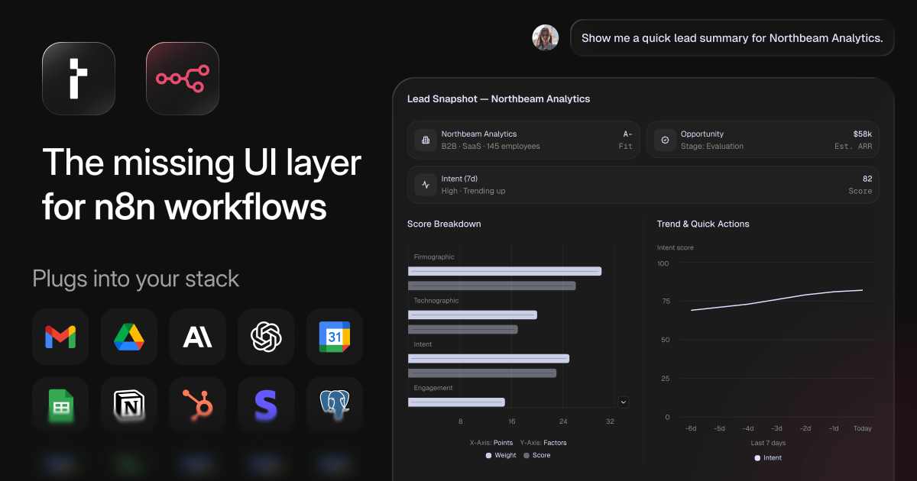Open the Opportunity $58k card
The height and width of the screenshot is (481, 917).
coord(763,140)
